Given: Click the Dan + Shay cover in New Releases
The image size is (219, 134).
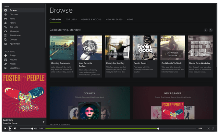Looking at the screenshot, I should pos(189,113).
